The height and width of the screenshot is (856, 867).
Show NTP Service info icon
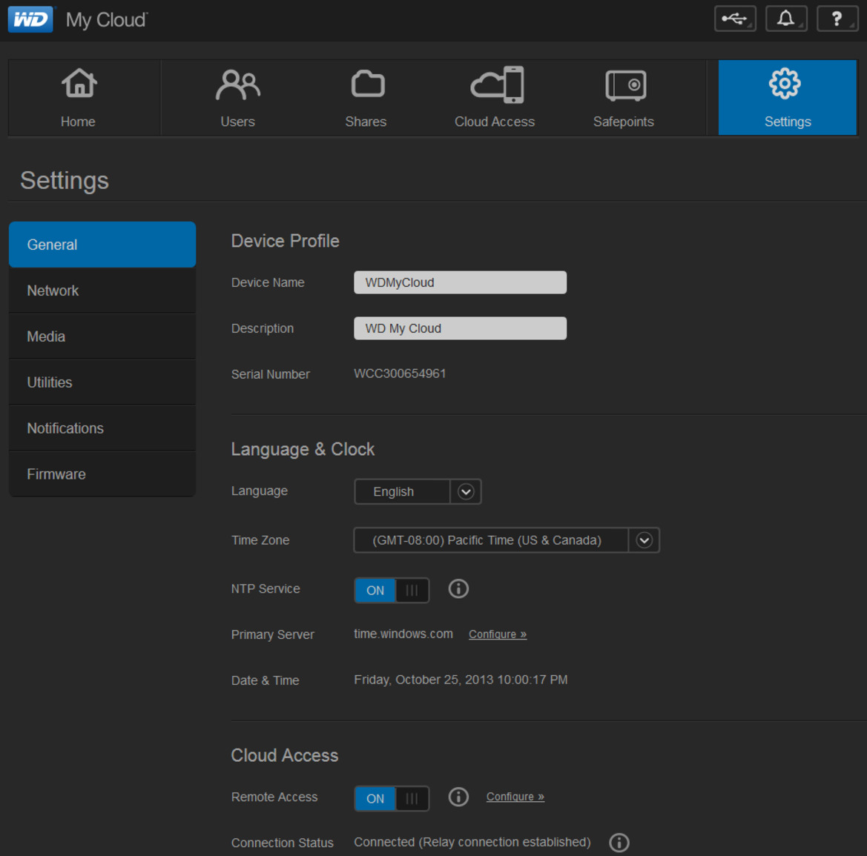[x=458, y=588]
